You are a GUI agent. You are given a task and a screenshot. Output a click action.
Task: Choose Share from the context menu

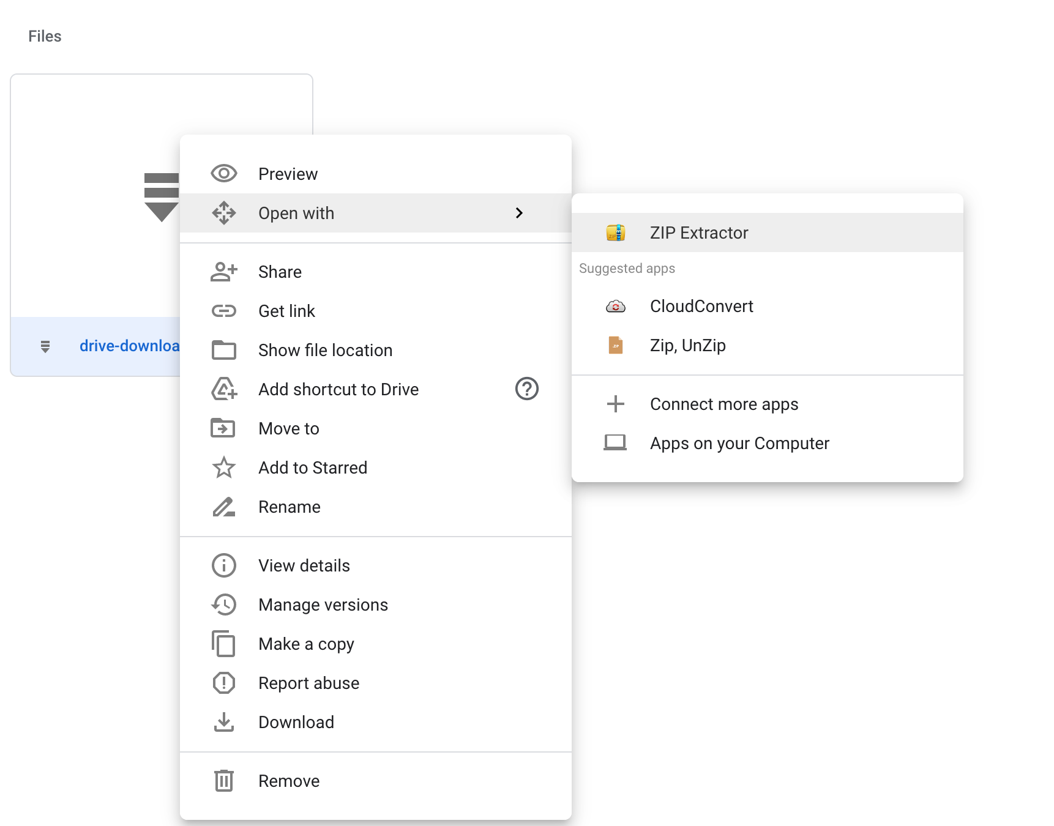280,272
